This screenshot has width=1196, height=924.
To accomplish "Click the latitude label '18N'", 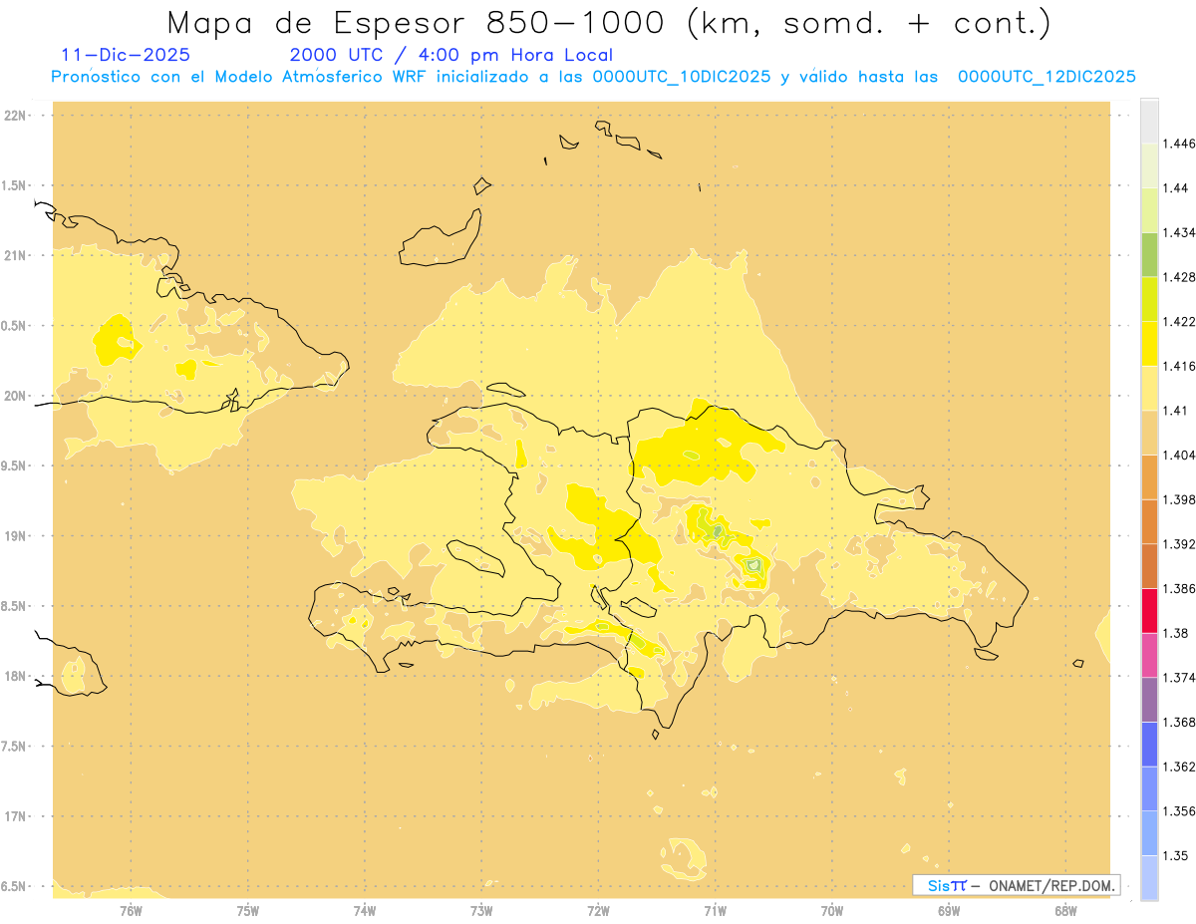I will point(14,676).
